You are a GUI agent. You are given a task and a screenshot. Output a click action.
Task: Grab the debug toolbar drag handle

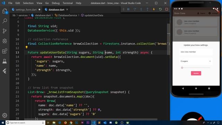click(123, 9)
